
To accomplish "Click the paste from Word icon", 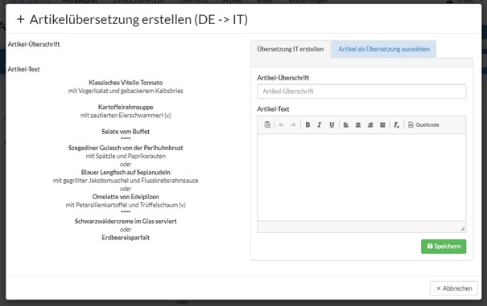I will click(x=267, y=124).
